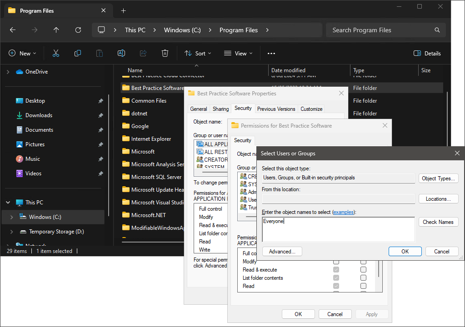This screenshot has width=465, height=327.
Task: Open Desktop in Quick access
Action: [x=35, y=101]
